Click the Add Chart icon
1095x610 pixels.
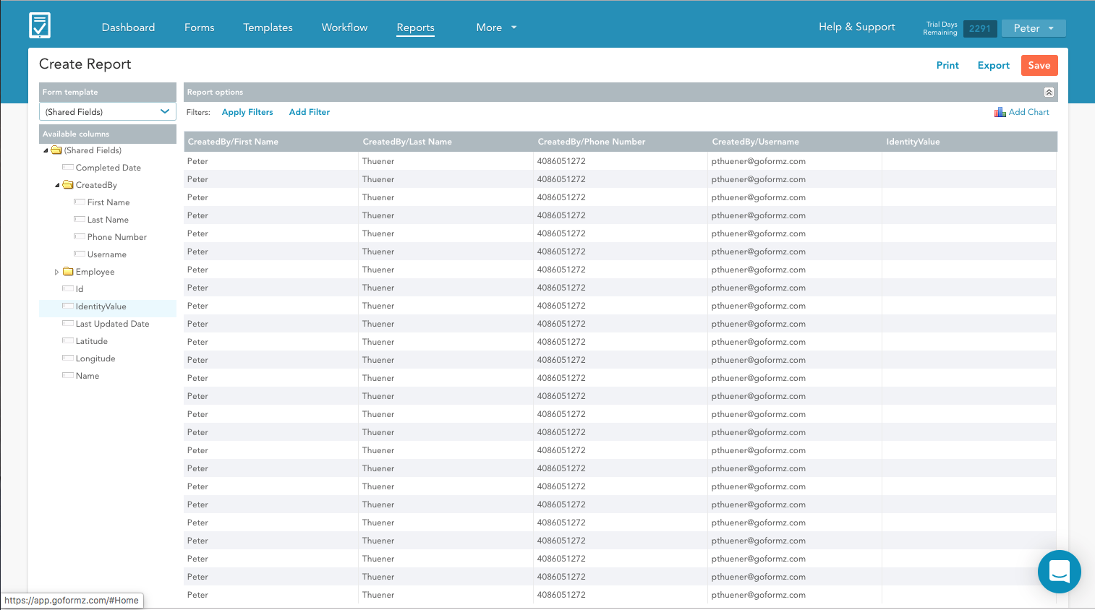1000,112
